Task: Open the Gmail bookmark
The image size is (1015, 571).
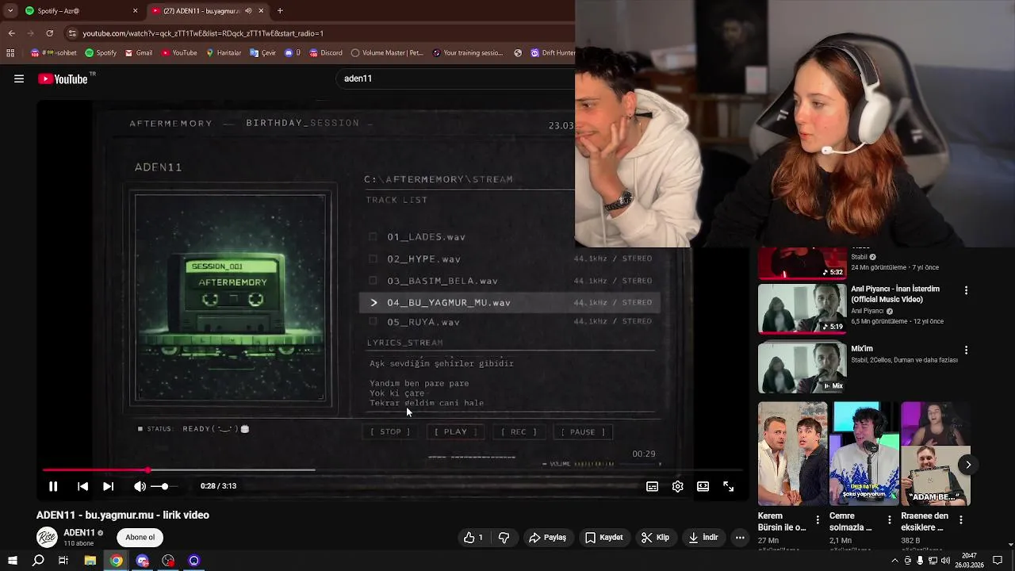Action: pos(138,53)
